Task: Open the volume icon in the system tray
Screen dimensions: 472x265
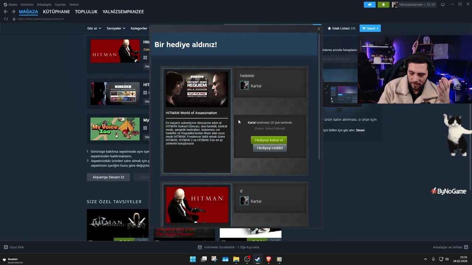Action: click(x=447, y=259)
